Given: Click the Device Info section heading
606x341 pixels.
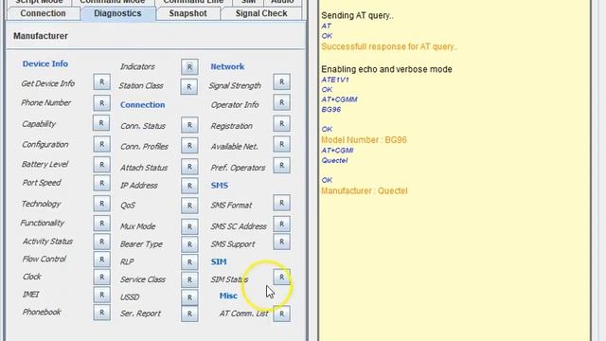Looking at the screenshot, I should [x=45, y=63].
